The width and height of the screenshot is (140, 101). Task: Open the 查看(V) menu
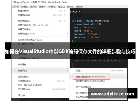[43, 7]
